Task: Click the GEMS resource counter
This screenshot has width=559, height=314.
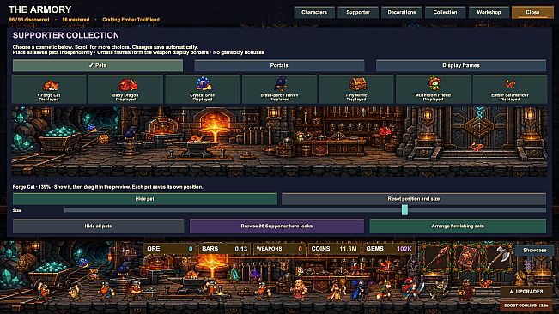Action: coord(389,249)
